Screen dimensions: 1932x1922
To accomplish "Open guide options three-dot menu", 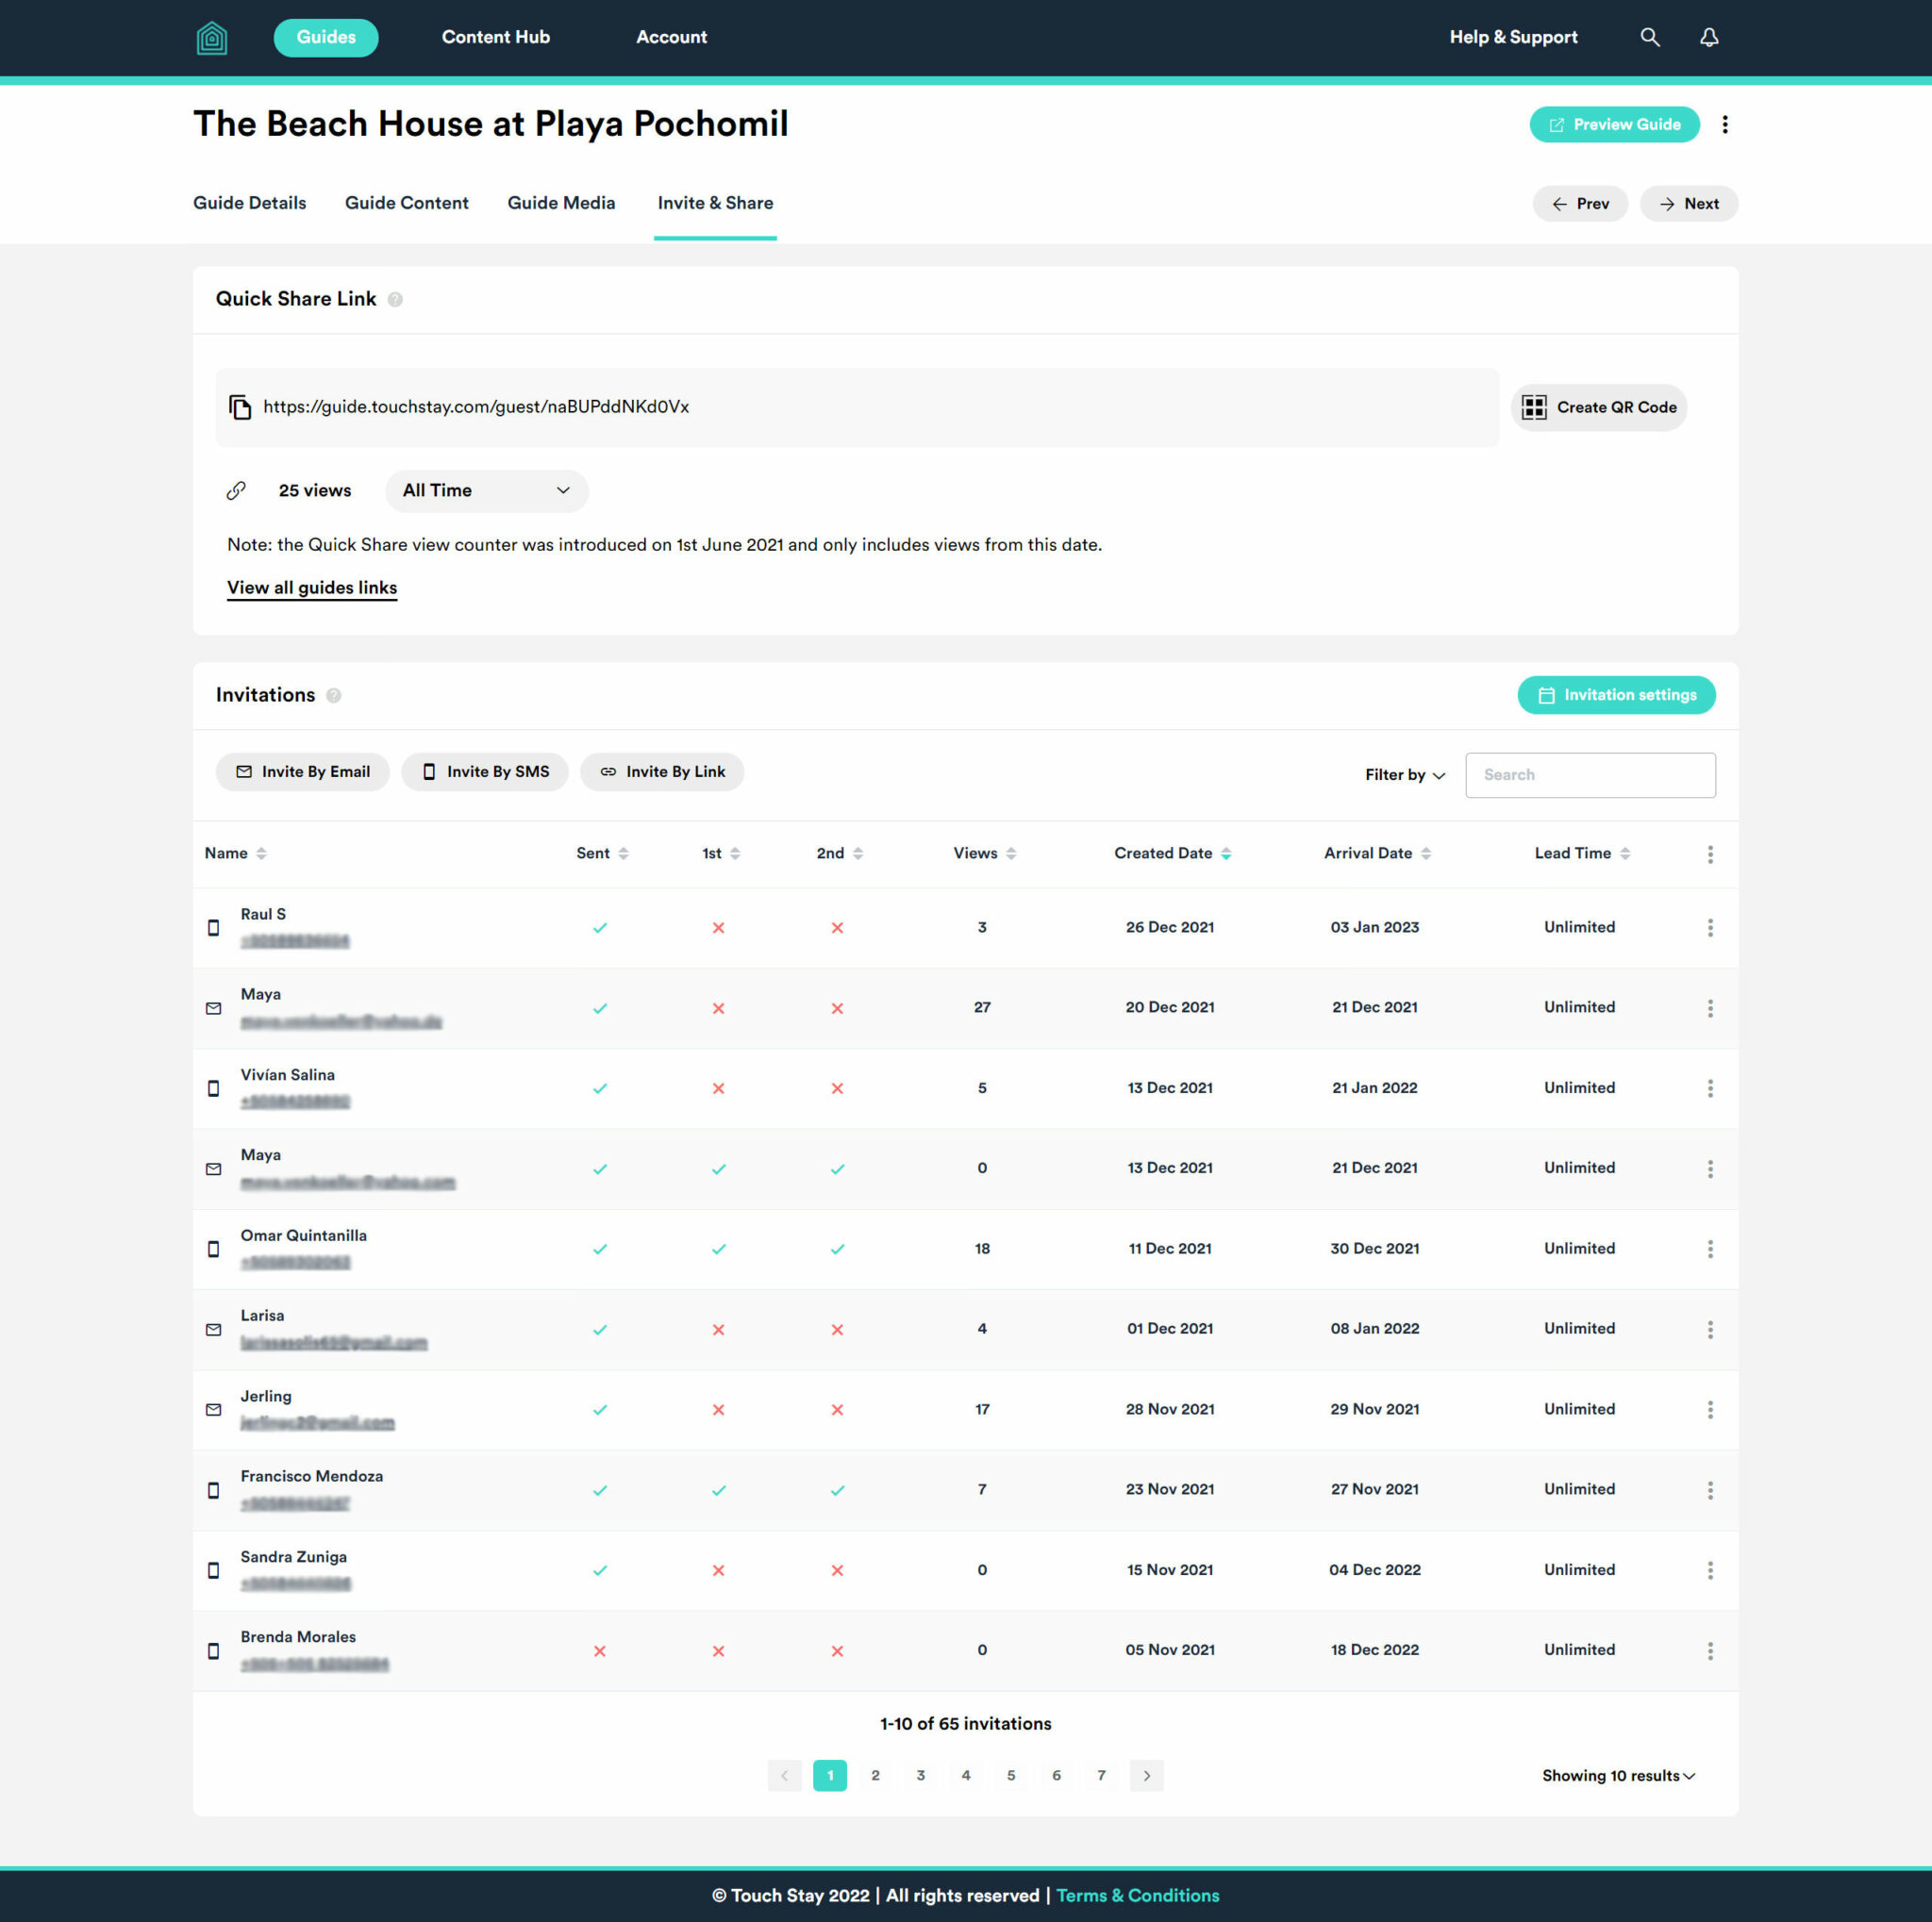I will pos(1725,124).
